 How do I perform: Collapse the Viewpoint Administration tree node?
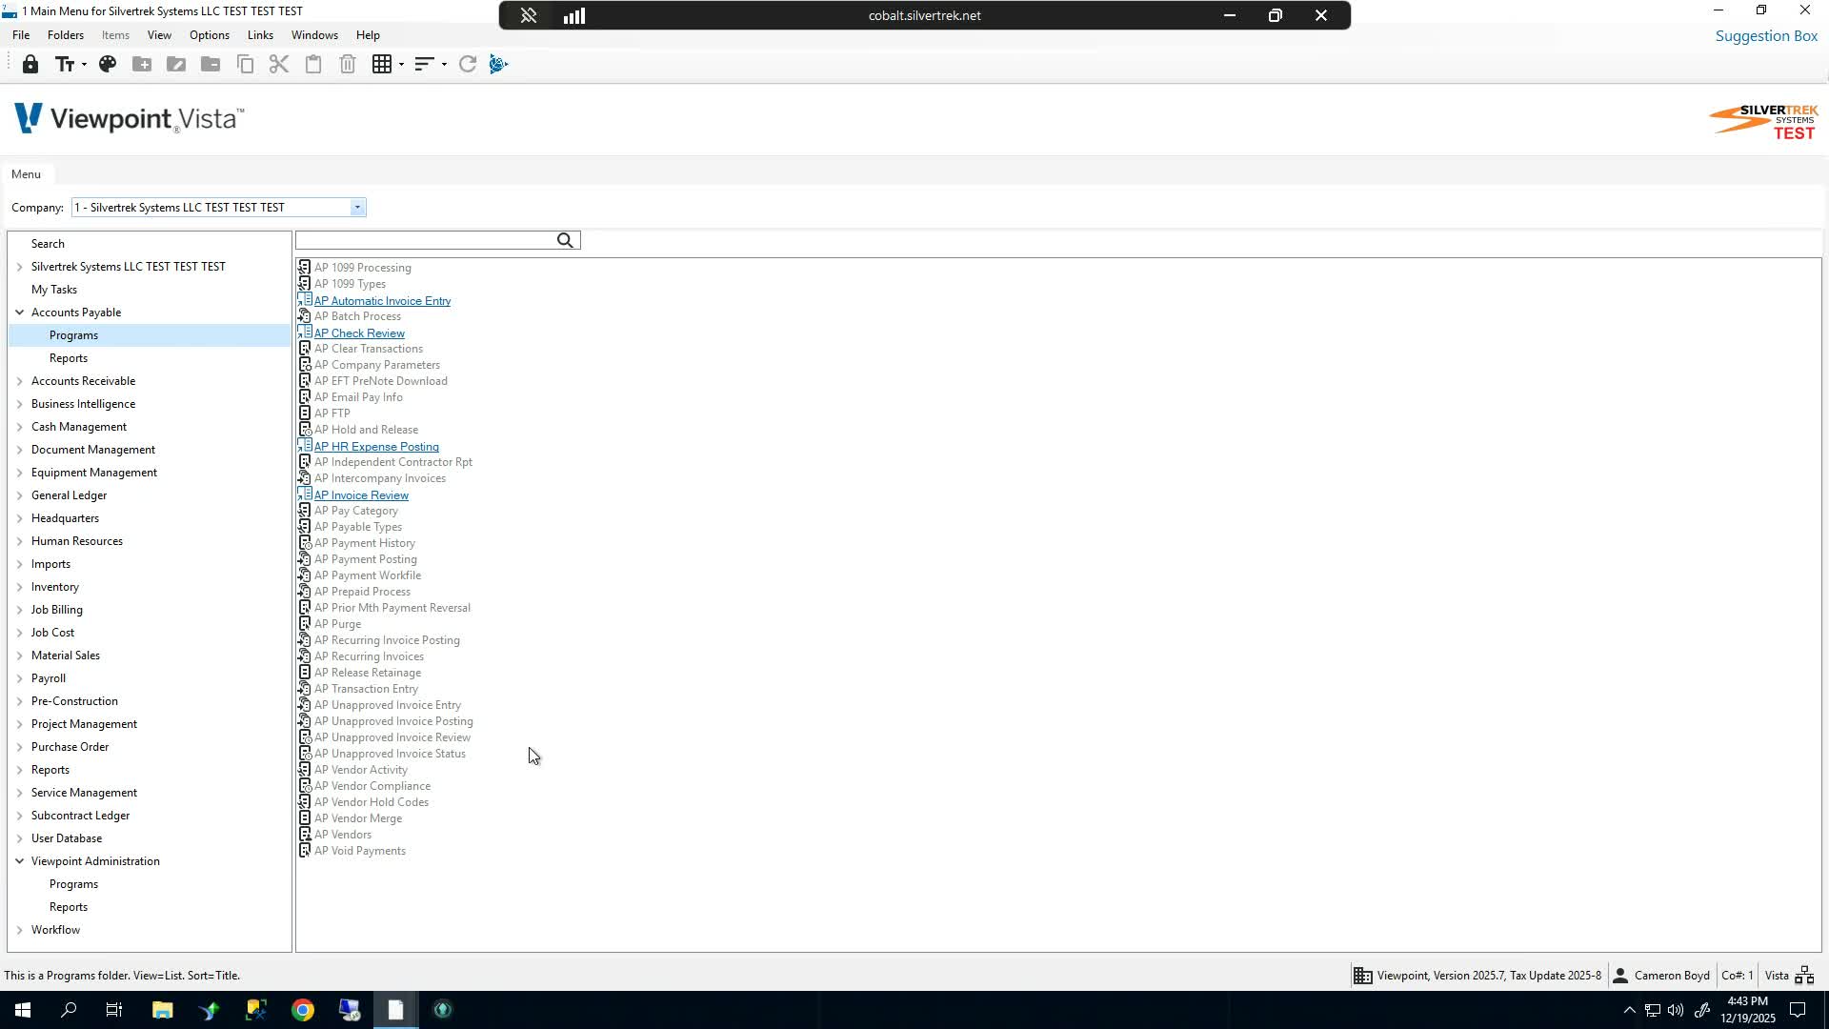19,860
